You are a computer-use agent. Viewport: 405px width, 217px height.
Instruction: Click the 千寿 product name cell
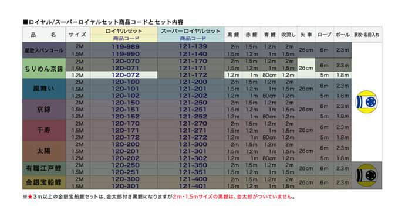(x=44, y=130)
